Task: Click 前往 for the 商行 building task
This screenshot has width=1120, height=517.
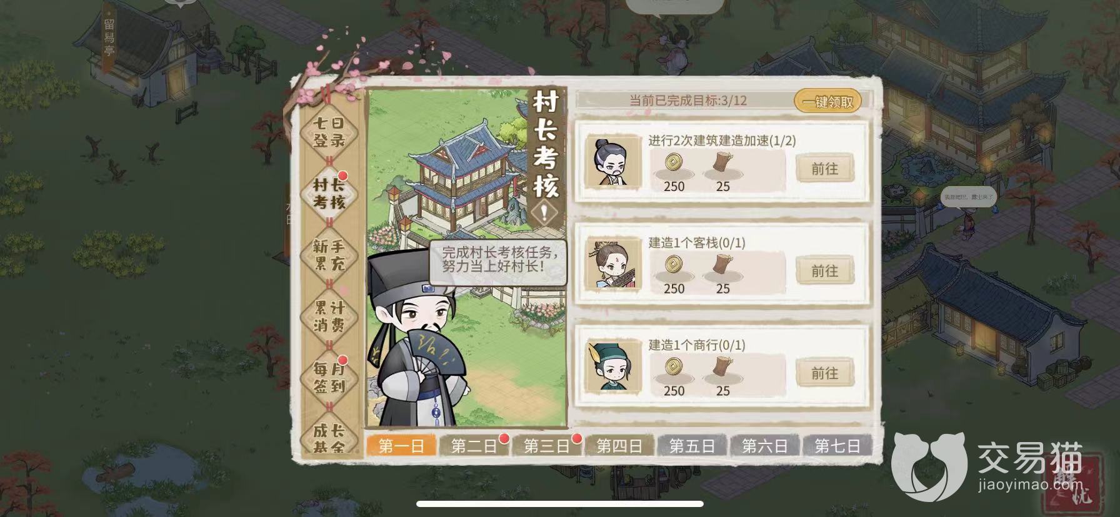Action: [824, 373]
